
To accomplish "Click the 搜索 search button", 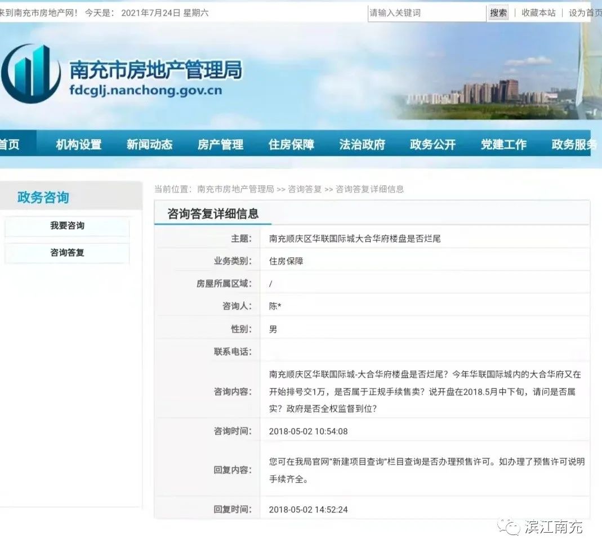I will coord(498,13).
